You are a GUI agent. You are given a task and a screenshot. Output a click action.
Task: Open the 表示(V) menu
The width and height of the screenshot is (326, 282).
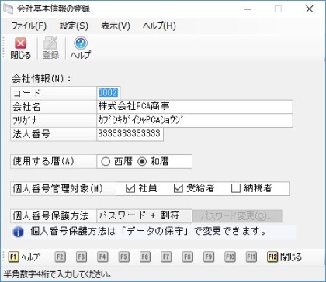point(116,26)
